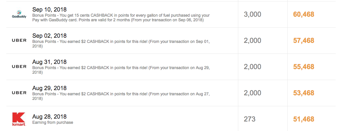Click the Kmart logo icon

tap(19, 119)
